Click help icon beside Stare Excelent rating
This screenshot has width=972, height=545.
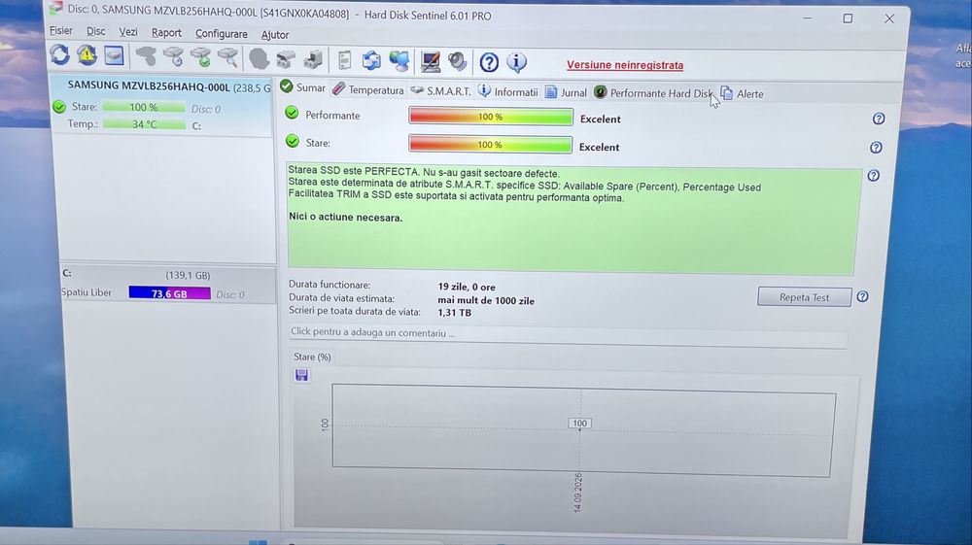tap(876, 148)
